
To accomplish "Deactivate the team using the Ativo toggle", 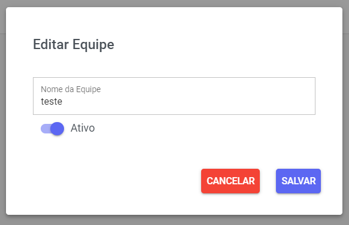I will click(52, 129).
